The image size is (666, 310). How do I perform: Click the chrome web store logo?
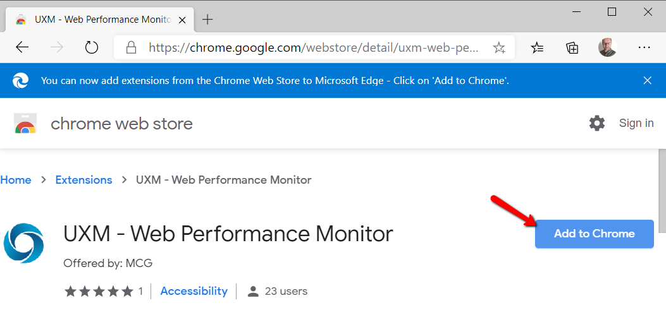tap(25, 124)
